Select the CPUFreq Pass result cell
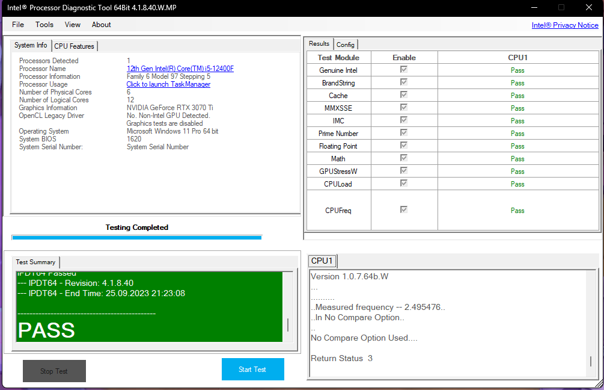Viewport: 604px width, 390px height. pos(517,210)
